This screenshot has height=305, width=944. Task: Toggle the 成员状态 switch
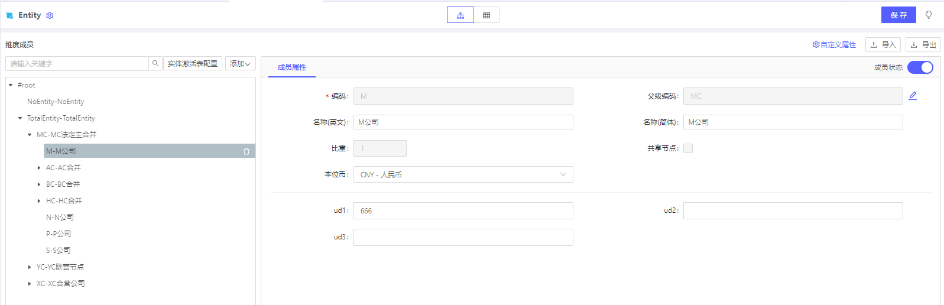tap(920, 67)
